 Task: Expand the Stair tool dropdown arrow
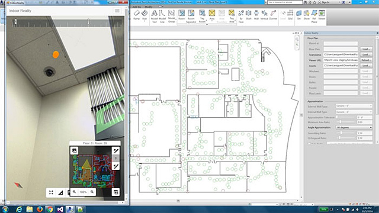[x=144, y=21]
